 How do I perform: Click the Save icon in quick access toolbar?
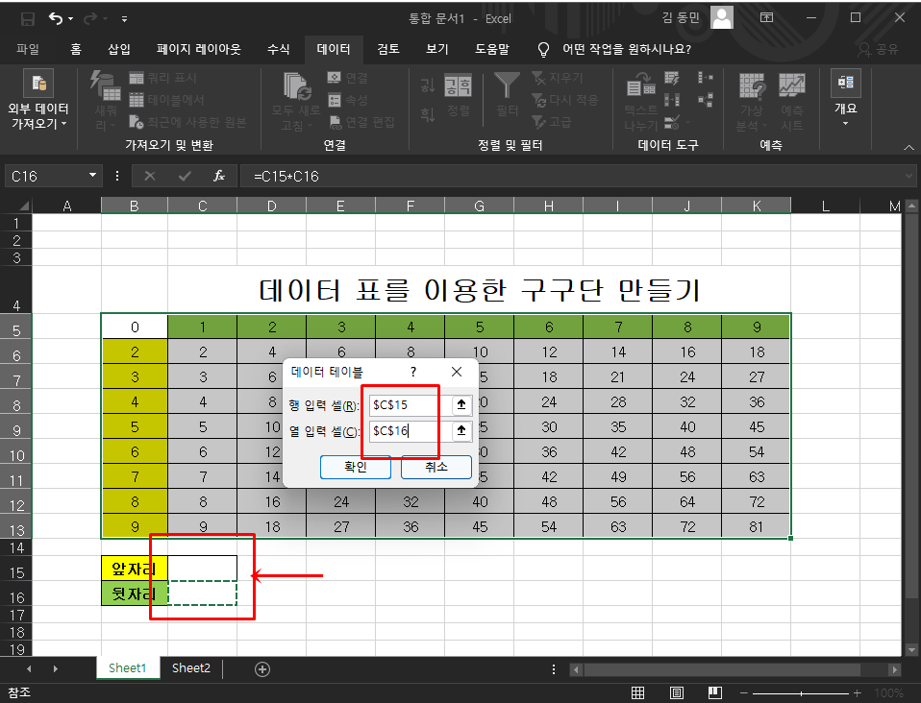(27, 19)
